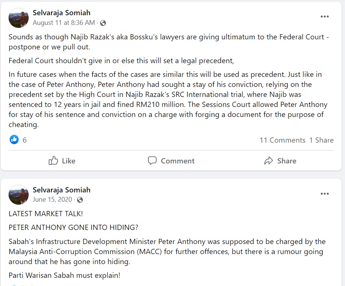This screenshot has height=286, width=345.
Task: Open the 'June 15, 2020' timestamp link
Action: 52,199
